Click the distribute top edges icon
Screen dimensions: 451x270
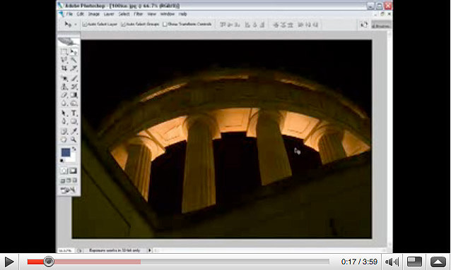[276, 25]
